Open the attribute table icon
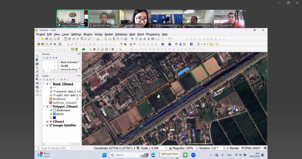The width and height of the screenshot is (302, 159). pyautogui.click(x=137, y=39)
